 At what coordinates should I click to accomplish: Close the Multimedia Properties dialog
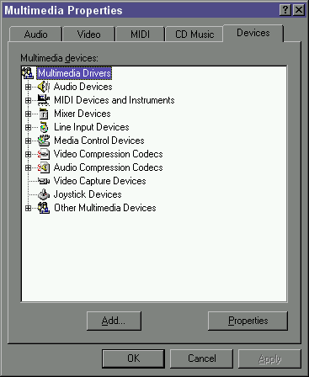pos(299,10)
